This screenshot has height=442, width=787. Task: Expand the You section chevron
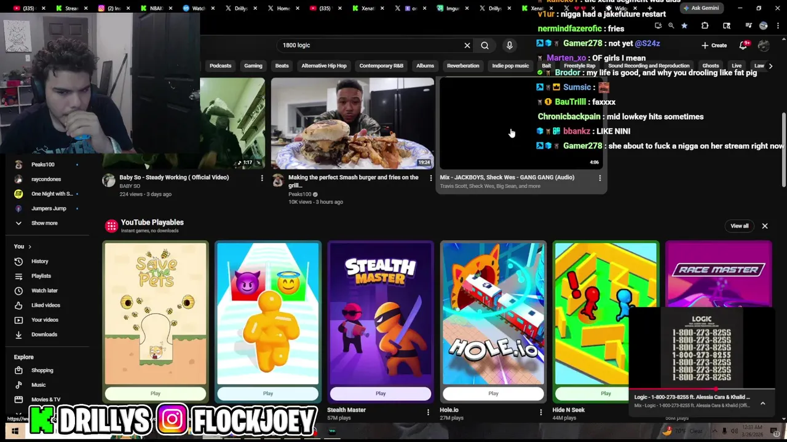pyautogui.click(x=30, y=247)
